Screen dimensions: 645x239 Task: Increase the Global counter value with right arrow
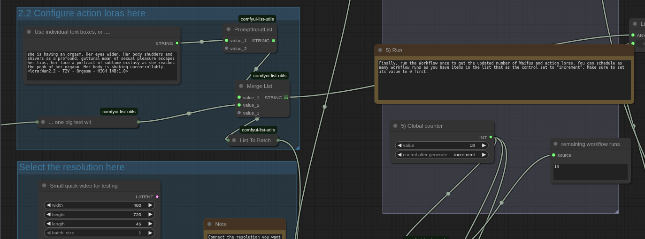[x=484, y=145]
